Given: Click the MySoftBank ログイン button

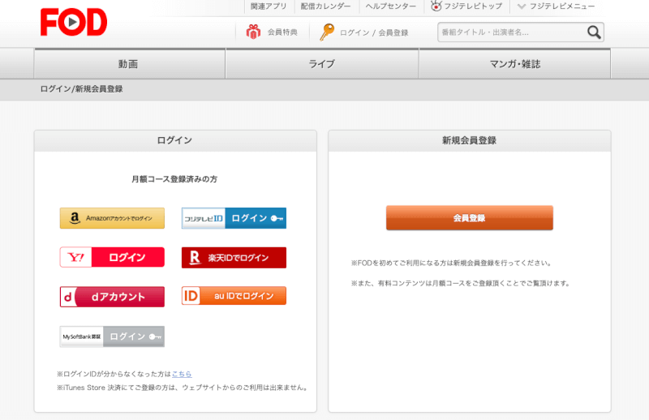Looking at the screenshot, I should pyautogui.click(x=112, y=336).
